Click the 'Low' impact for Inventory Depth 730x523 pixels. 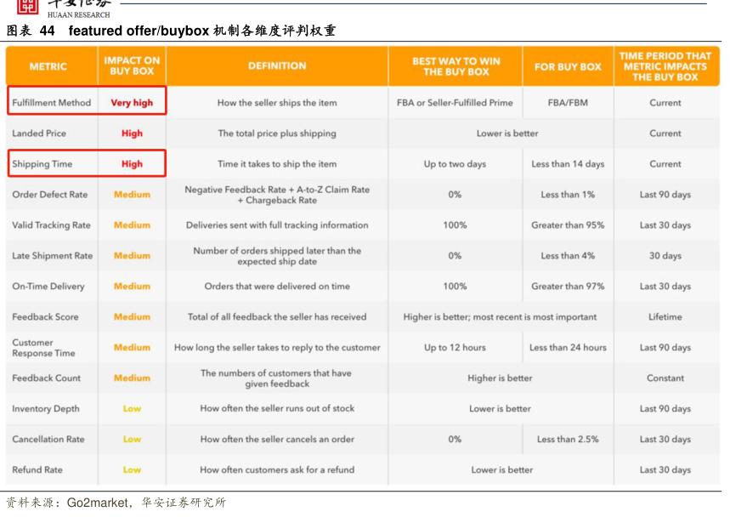[x=132, y=409]
